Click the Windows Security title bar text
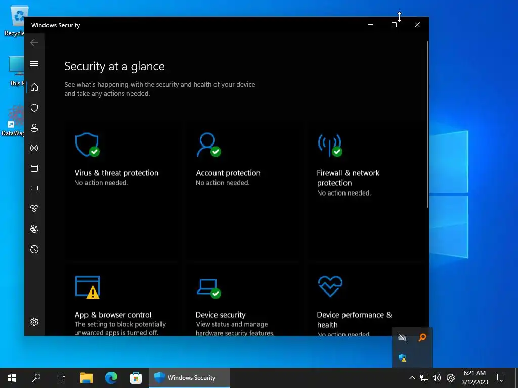 [56, 25]
